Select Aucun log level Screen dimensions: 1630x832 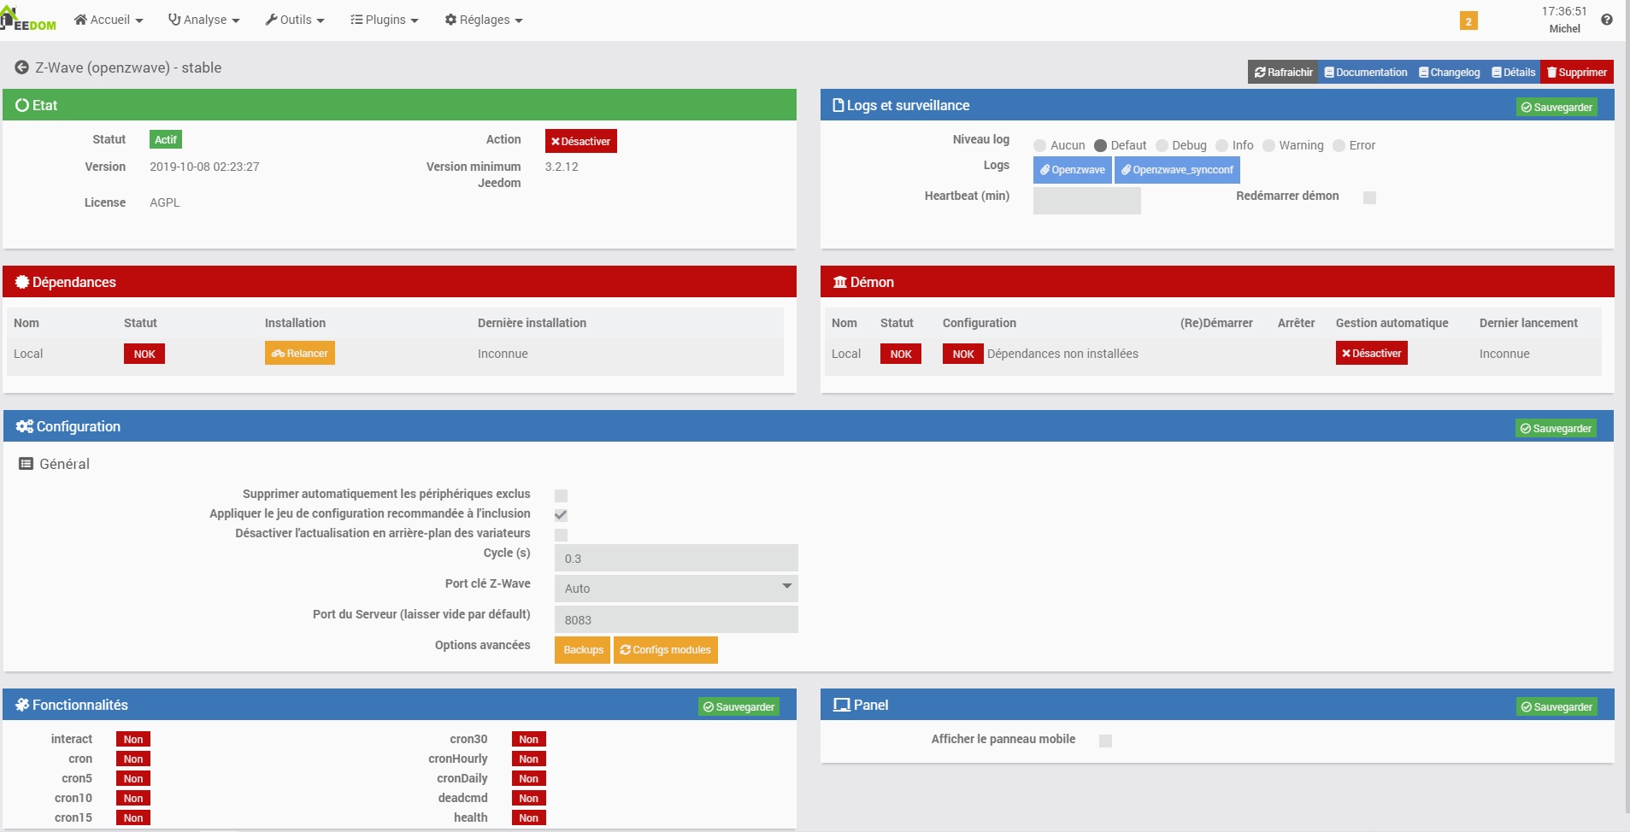click(x=1039, y=146)
